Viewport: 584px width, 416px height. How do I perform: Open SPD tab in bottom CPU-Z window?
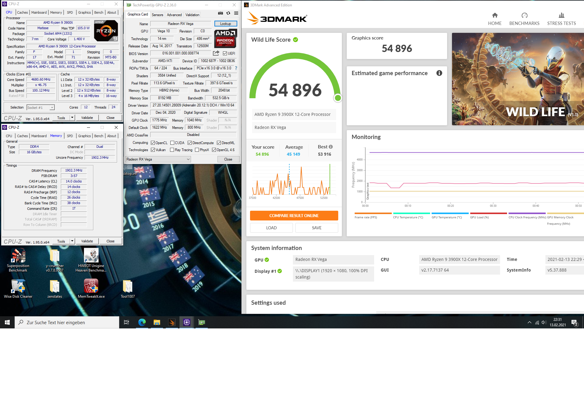point(70,136)
